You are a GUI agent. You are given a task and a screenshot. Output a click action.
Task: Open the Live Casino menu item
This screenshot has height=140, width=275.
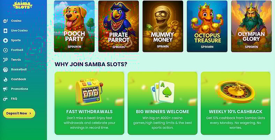point(19,30)
